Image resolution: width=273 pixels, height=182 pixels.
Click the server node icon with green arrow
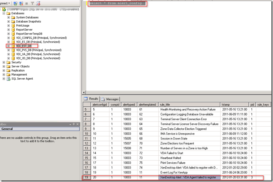pyautogui.click(x=4, y=10)
